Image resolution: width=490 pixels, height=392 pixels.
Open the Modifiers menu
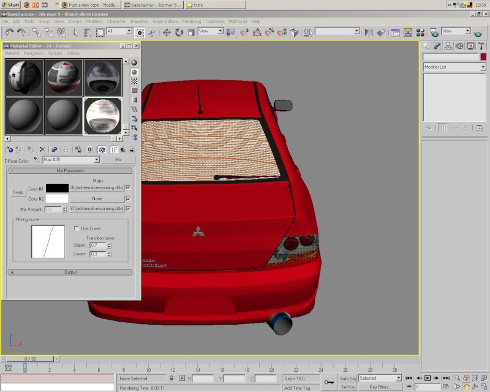pos(94,21)
